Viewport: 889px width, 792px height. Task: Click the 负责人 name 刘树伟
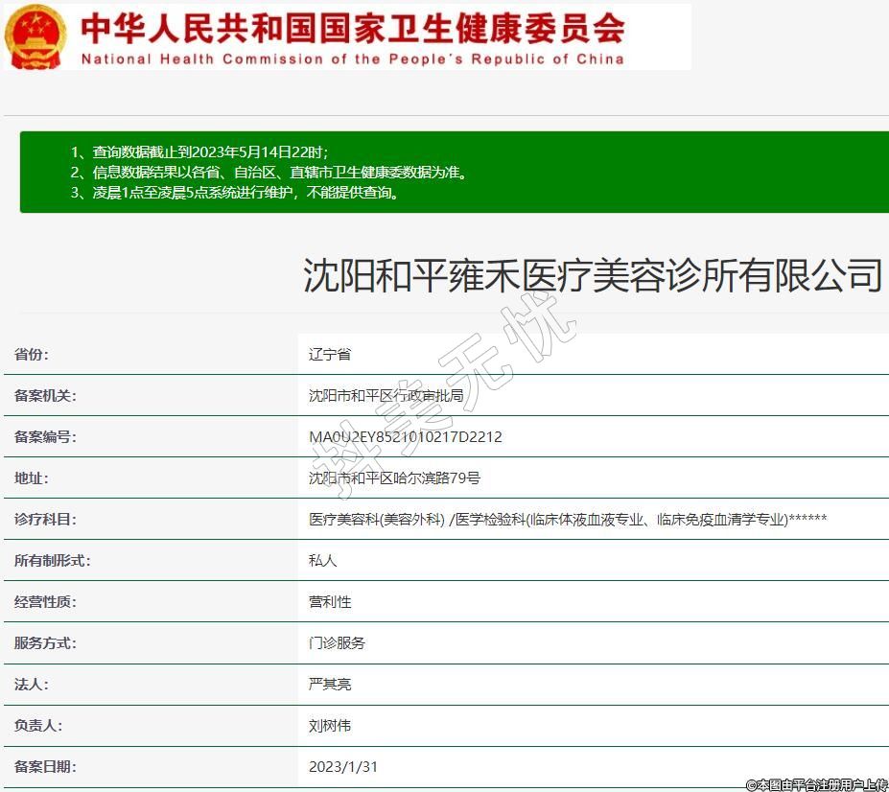pos(330,726)
